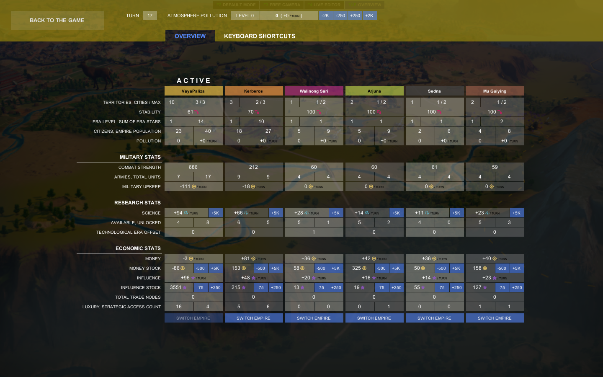The height and width of the screenshot is (377, 603).
Task: Reduce atmosphere pollution by 2K
Action: coord(325,15)
